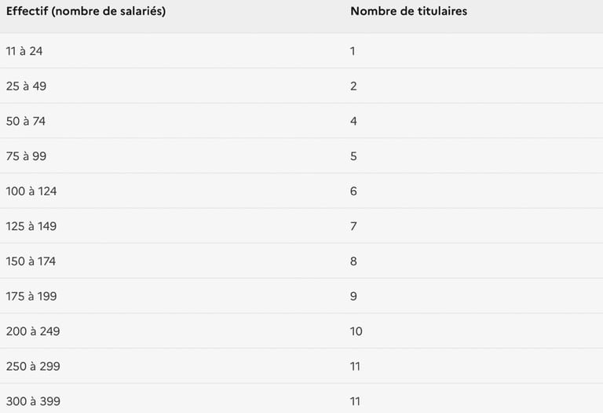Viewport: 603px width, 413px height.
Task: Select the "11 à 24" effectif cell
Action: [25, 51]
